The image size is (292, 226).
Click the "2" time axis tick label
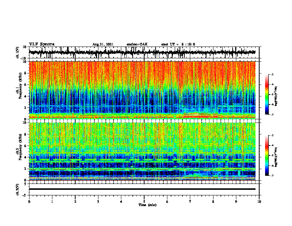pyautogui.click(x=75, y=202)
